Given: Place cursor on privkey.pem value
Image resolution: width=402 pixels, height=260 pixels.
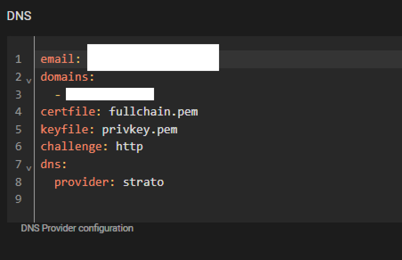Looking at the screenshot, I should click(x=140, y=130).
